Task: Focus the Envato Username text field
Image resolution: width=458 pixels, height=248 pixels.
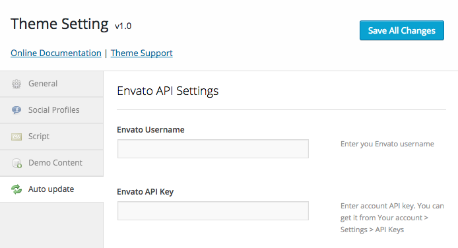Action: (213, 149)
